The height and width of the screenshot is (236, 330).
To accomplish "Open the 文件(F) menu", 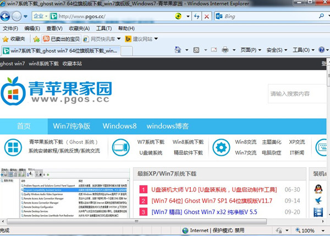I will (x=10, y=28).
